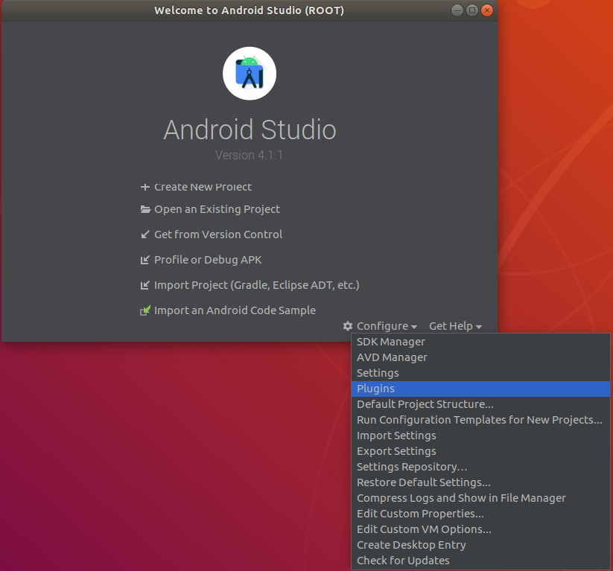
Task: Open Edit Custom Properties...
Action: click(481, 514)
